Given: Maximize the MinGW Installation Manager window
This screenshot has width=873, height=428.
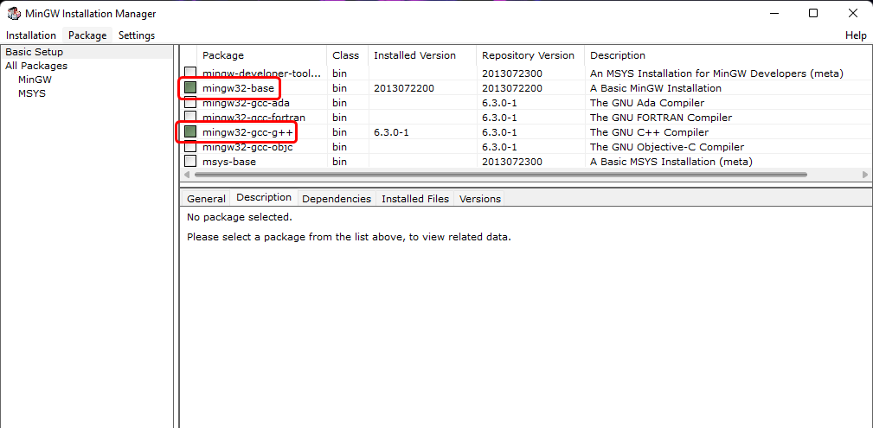Looking at the screenshot, I should click(x=813, y=13).
